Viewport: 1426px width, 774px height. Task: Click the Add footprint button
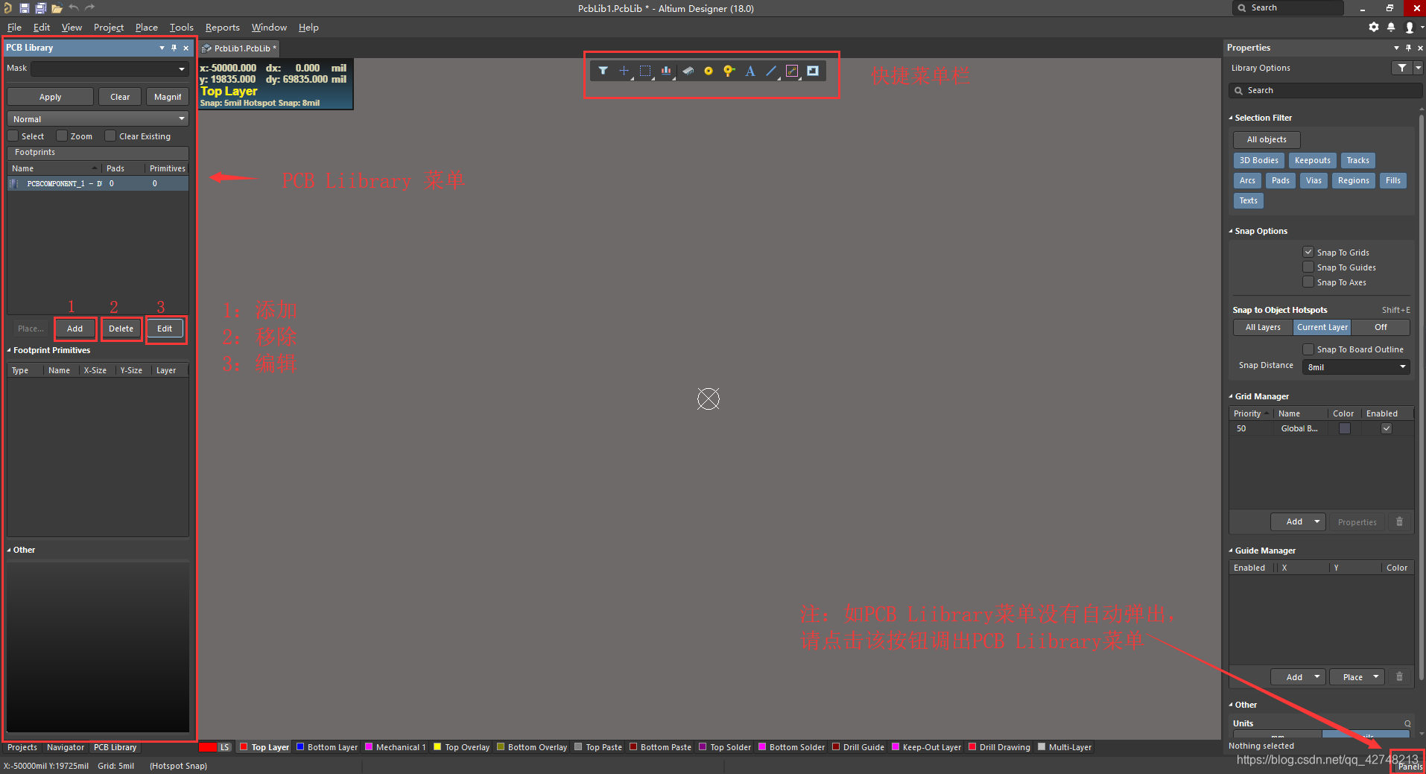coord(75,329)
